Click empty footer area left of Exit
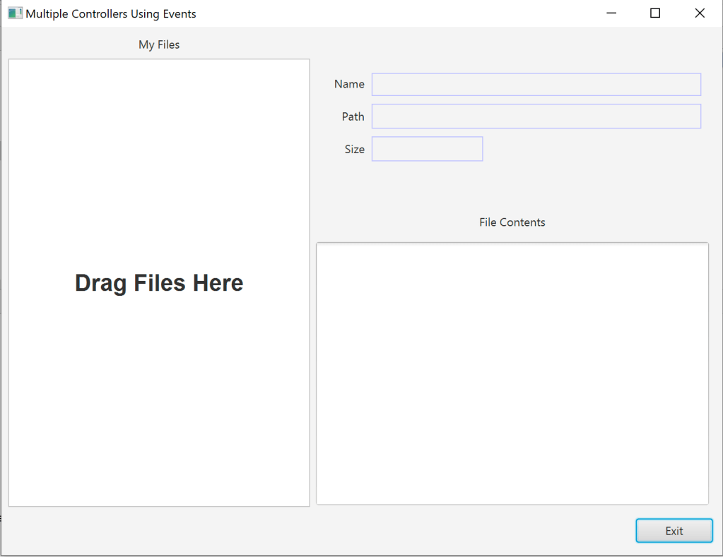The image size is (723, 557). (x=318, y=531)
